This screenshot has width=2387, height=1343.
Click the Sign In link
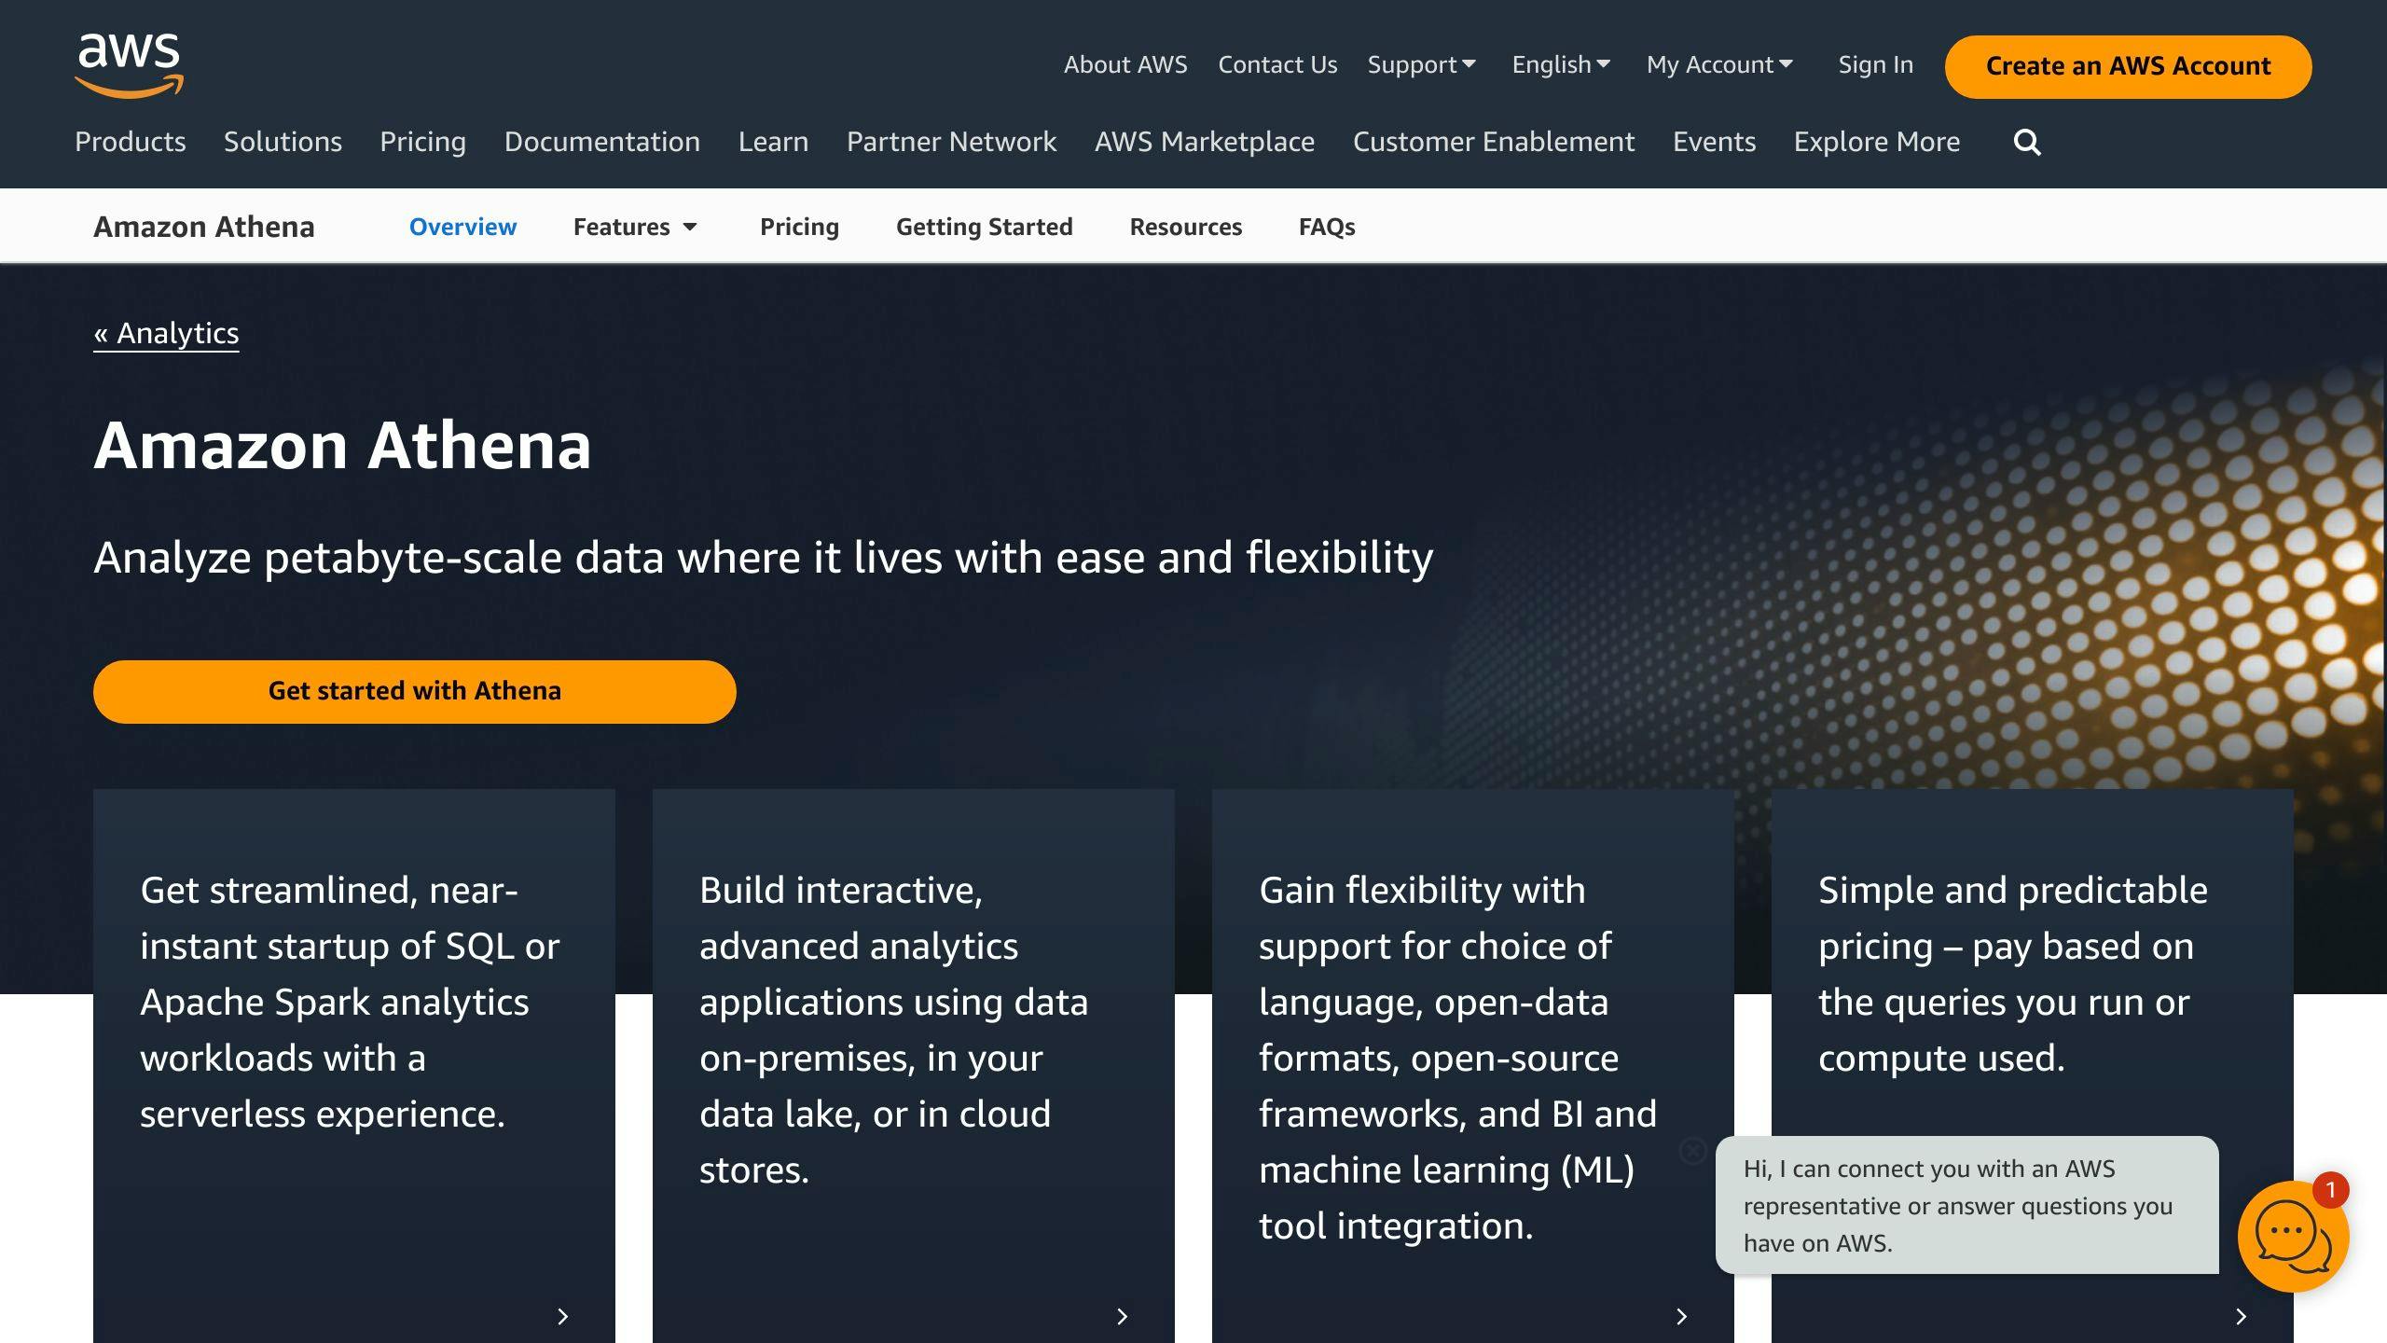tap(1875, 64)
